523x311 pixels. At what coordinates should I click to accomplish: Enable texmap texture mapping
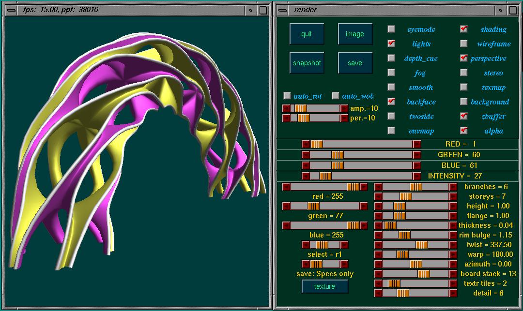click(463, 87)
